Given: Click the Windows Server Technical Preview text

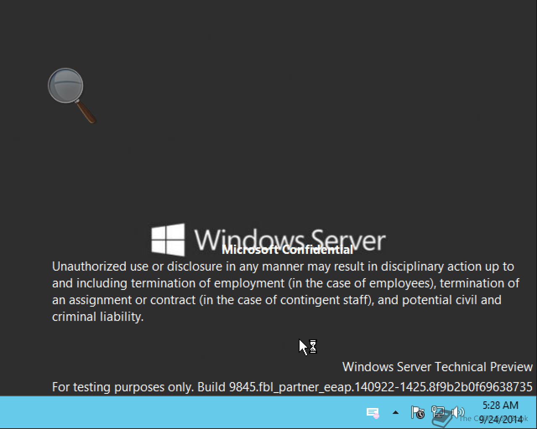Looking at the screenshot, I should pyautogui.click(x=438, y=367).
